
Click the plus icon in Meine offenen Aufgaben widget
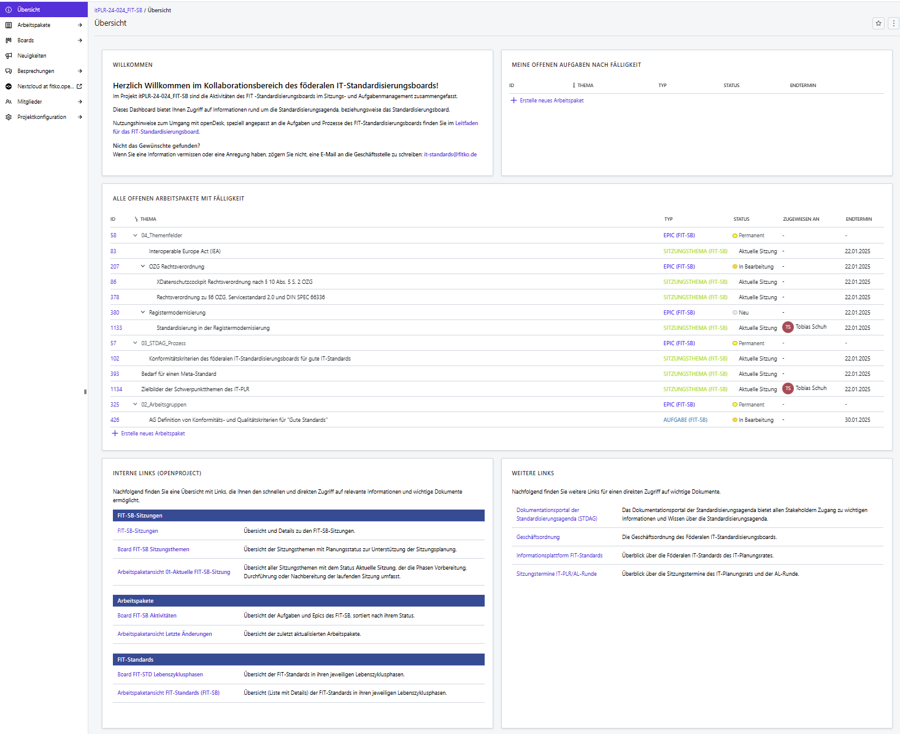click(x=514, y=101)
